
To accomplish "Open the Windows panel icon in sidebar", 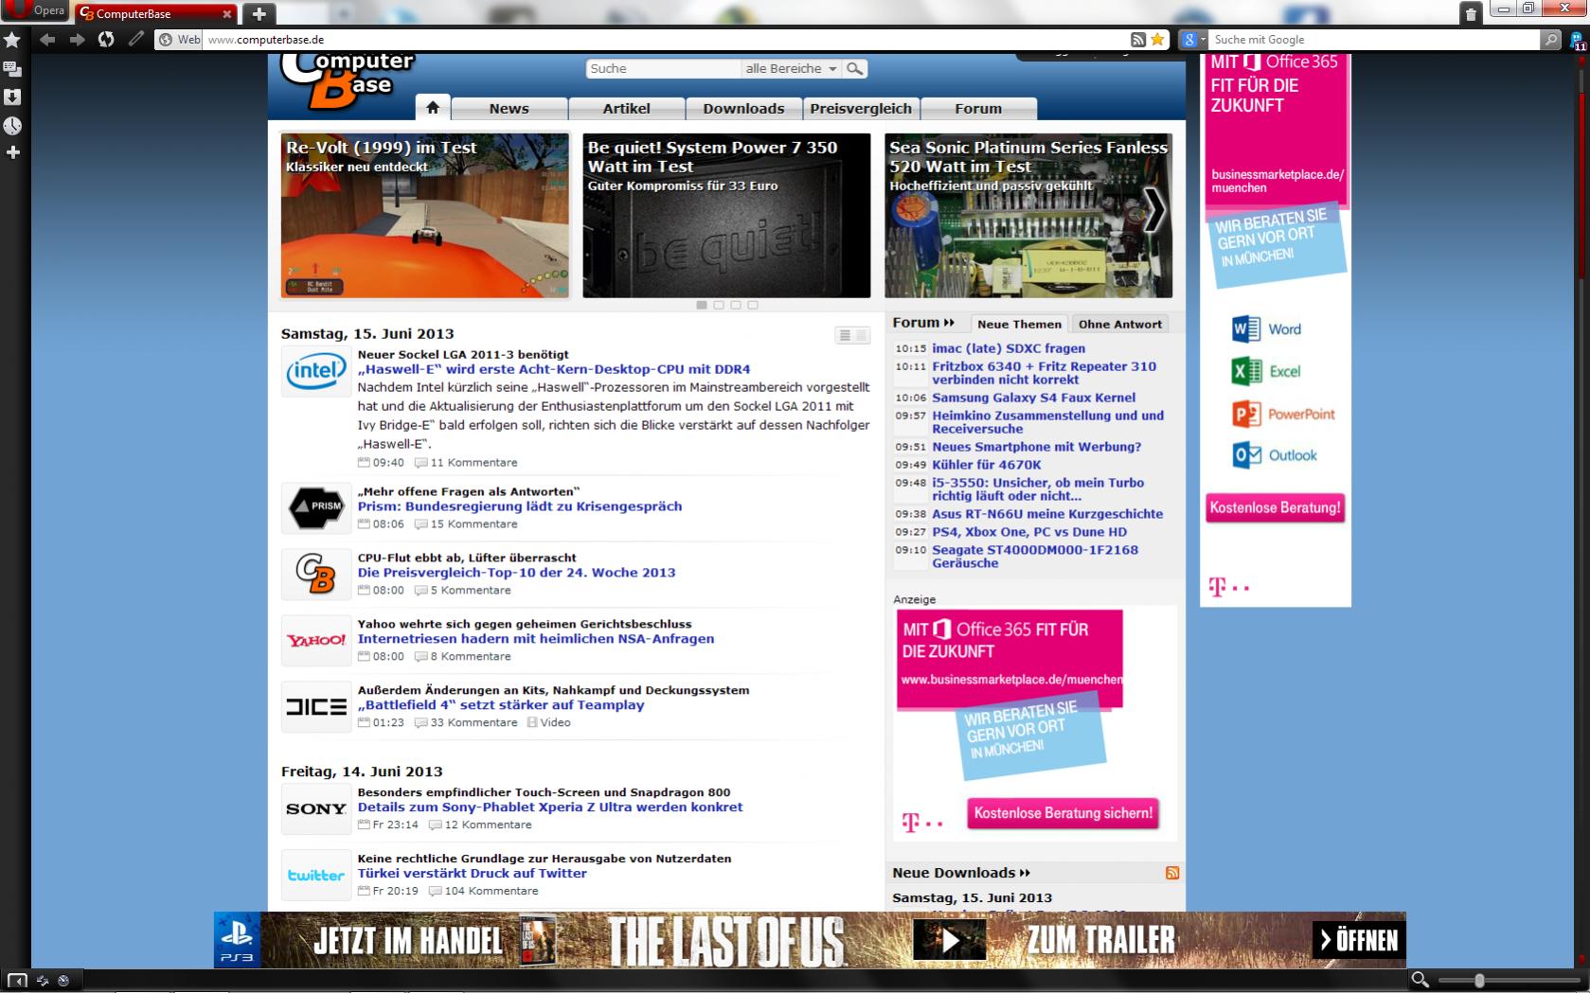I will tap(12, 68).
